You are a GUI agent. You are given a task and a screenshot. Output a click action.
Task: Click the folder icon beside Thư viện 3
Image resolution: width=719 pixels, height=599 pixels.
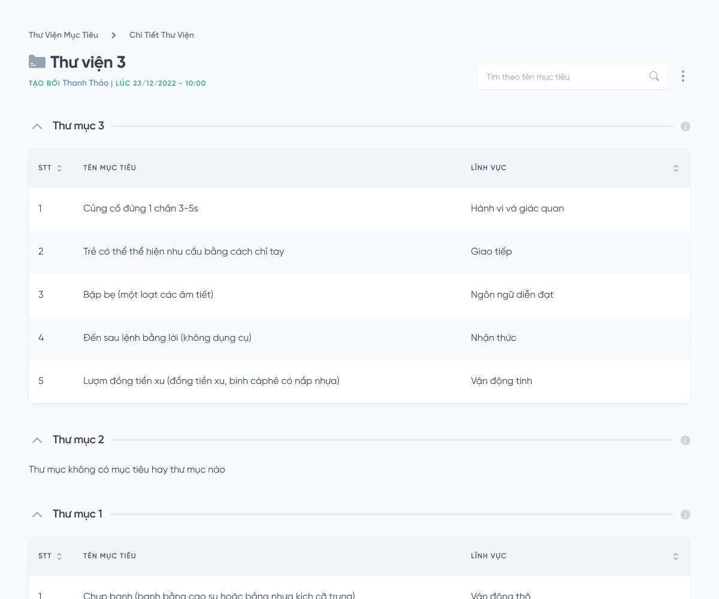click(x=37, y=62)
